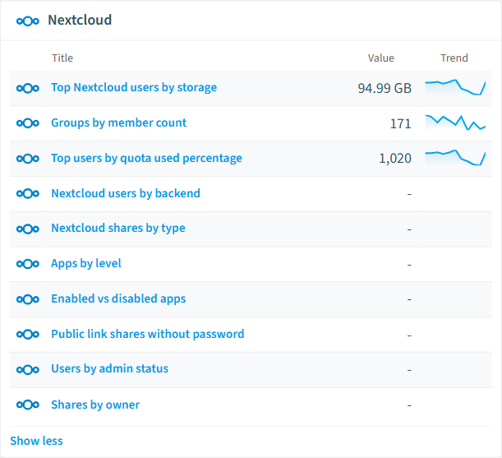Open Top users by quota used percentage
The height and width of the screenshot is (458, 502).
click(x=146, y=158)
